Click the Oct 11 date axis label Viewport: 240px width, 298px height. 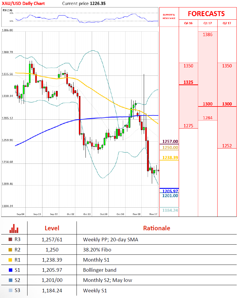tap(87, 214)
